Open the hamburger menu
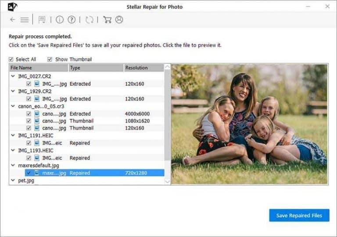The image size is (337, 237). (x=25, y=20)
